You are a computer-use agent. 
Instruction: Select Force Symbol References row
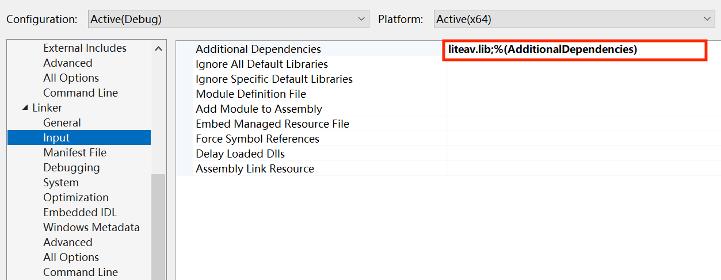point(257,139)
